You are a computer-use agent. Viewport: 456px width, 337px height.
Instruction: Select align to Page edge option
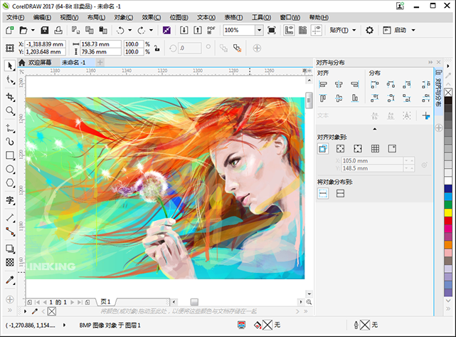point(340,148)
